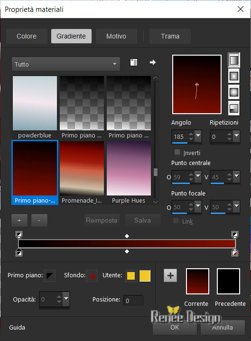
Task: Expand the Tutto category dropdown
Action: tap(66, 64)
